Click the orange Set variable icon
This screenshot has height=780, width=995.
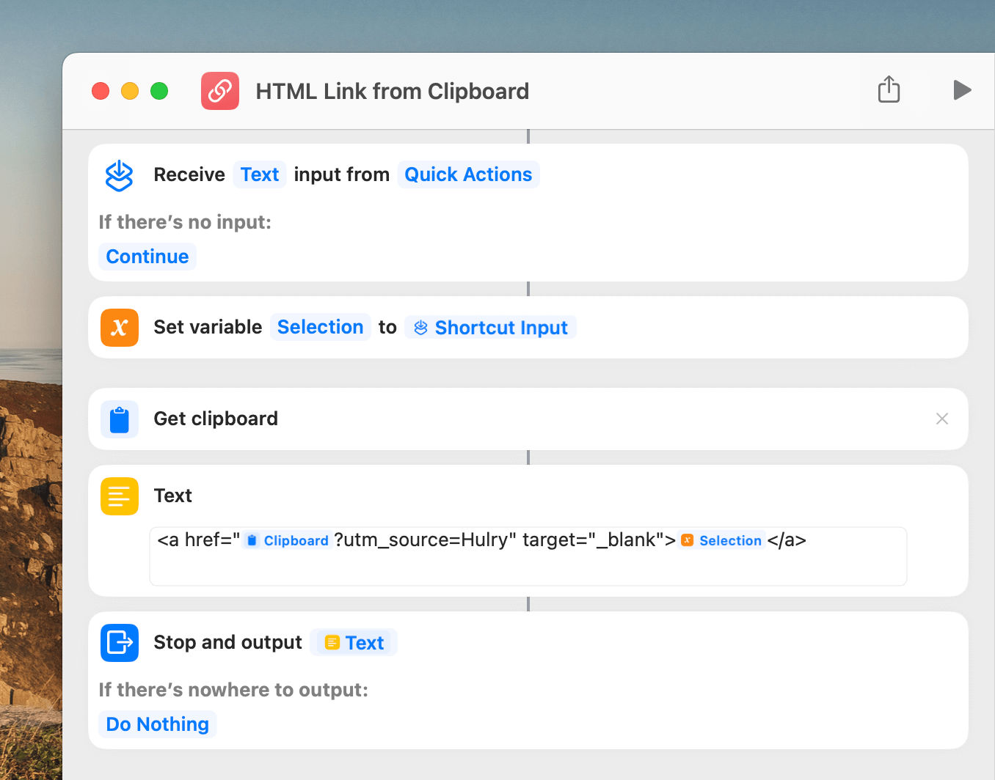[119, 328]
